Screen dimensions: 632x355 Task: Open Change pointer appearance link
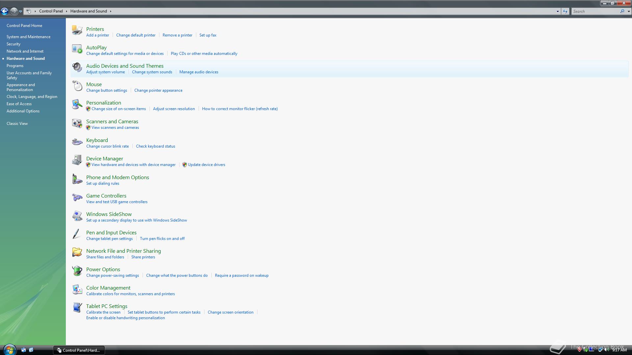coord(158,90)
